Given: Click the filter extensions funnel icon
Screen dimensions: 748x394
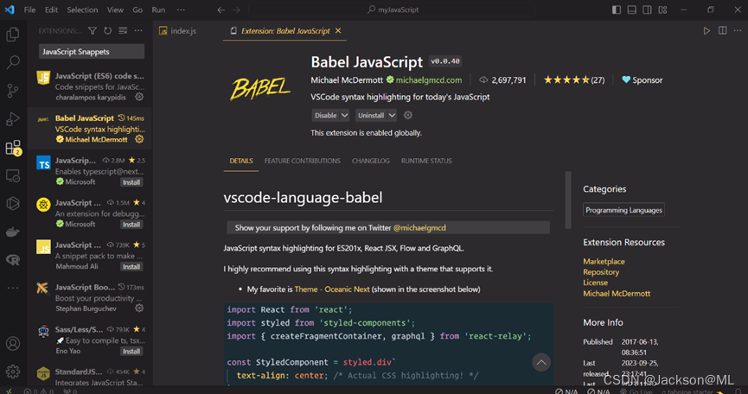Looking at the screenshot, I should coord(93,31).
